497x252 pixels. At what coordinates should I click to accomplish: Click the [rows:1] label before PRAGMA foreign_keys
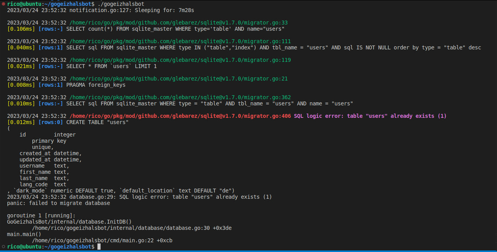tap(51, 85)
